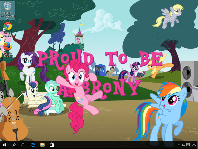Click the ENG input language indicator
198x149 pixels.
(x=194, y=145)
